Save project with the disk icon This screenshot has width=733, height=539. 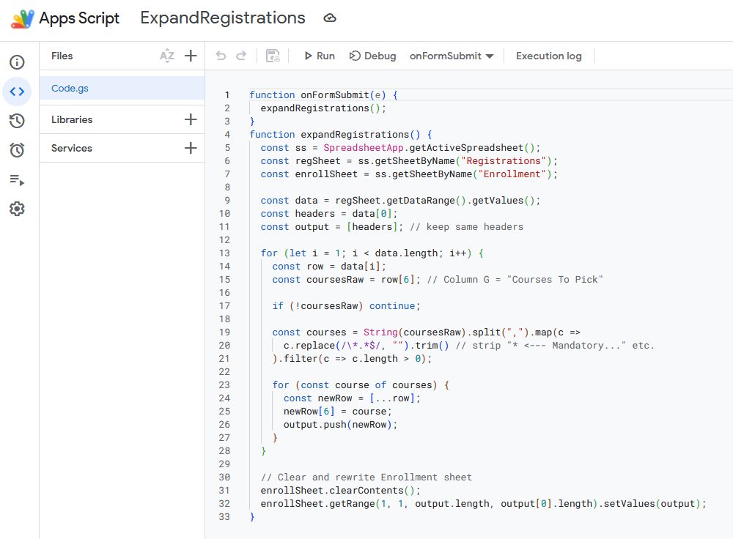273,56
